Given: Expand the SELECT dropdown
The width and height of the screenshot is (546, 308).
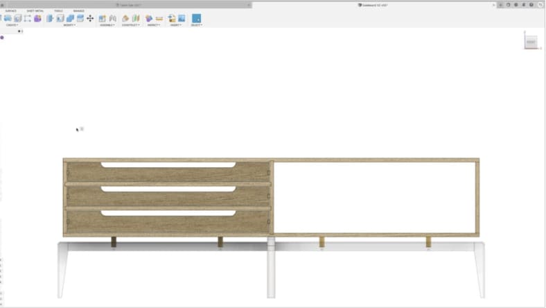Looking at the screenshot, I should pyautogui.click(x=196, y=25).
